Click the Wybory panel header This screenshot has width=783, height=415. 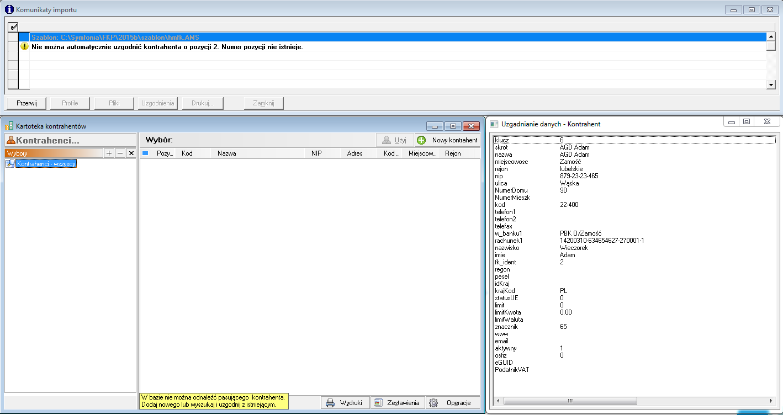pos(54,153)
